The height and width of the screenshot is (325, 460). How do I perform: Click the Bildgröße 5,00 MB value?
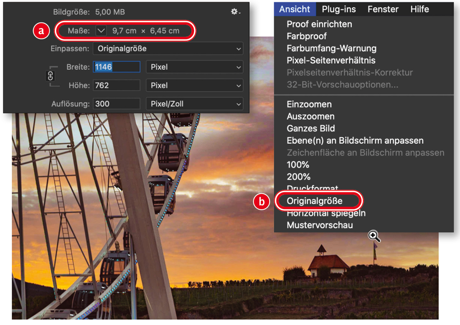coord(110,12)
